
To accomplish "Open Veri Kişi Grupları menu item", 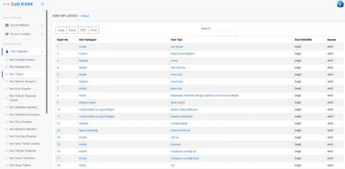I will point(20,89).
